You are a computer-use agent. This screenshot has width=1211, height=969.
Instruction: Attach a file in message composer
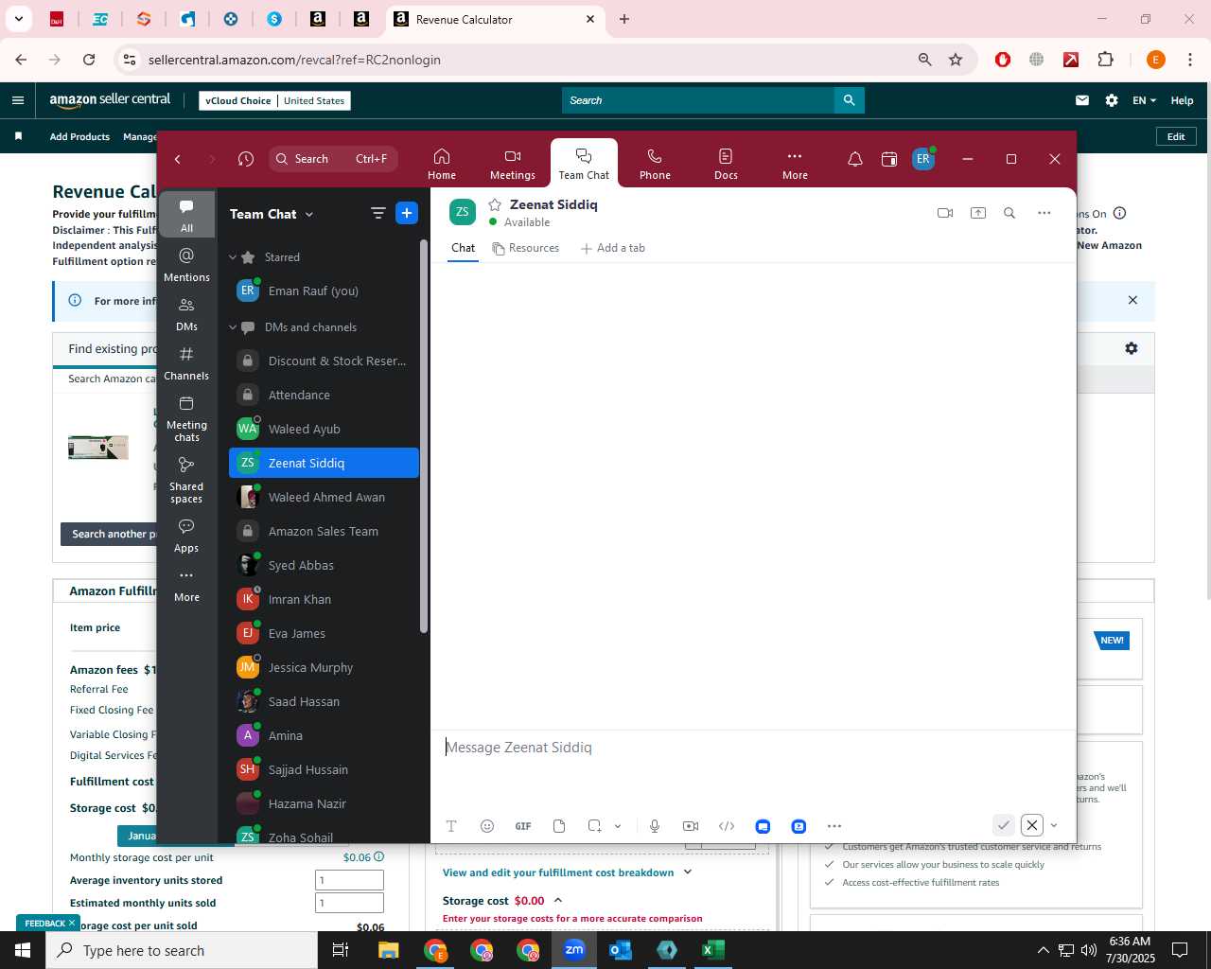point(559,826)
